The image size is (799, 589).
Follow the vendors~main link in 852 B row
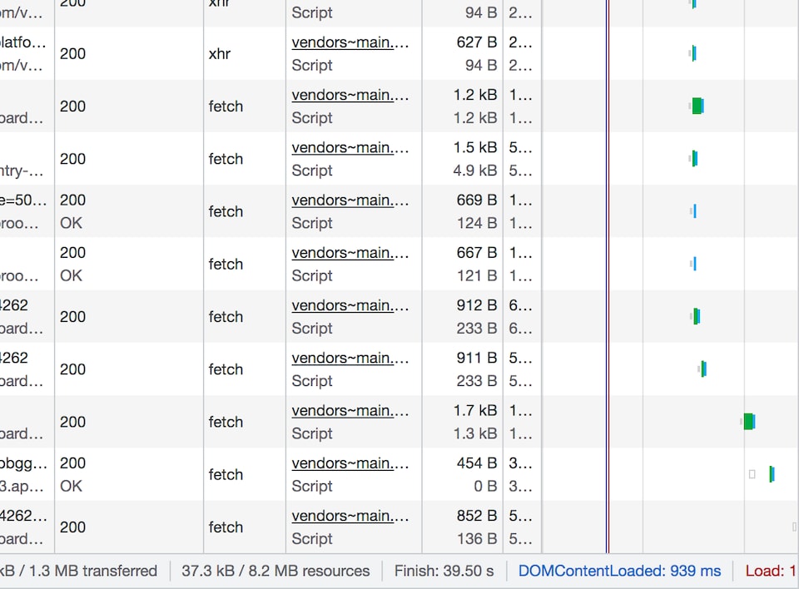tap(350, 516)
